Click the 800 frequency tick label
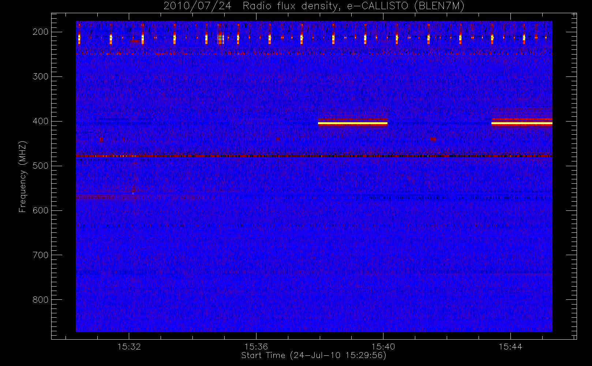Screen dimensions: 592x366 (40, 300)
